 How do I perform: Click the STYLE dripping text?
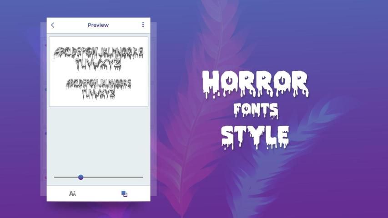coord(255,135)
